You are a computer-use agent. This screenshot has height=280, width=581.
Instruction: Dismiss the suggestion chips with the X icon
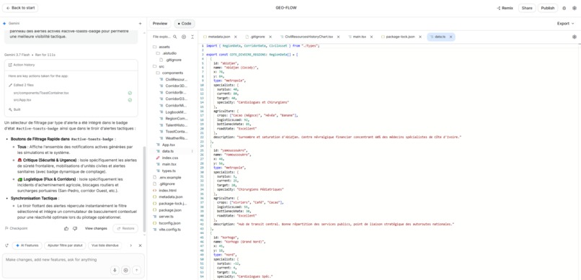click(x=140, y=245)
